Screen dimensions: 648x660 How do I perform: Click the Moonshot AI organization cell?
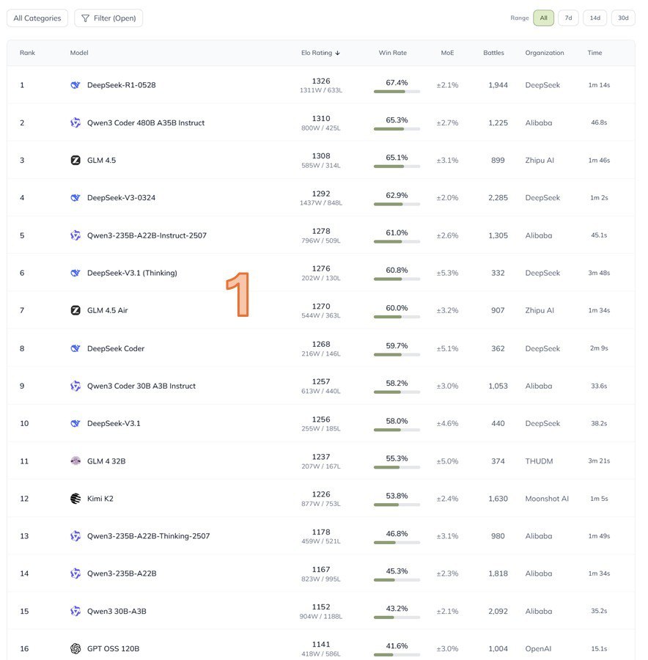547,499
